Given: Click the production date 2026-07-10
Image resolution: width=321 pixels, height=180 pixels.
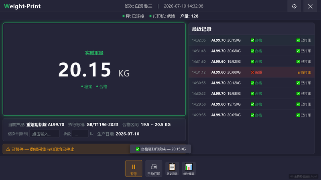Looking at the screenshot, I should click(128, 134).
